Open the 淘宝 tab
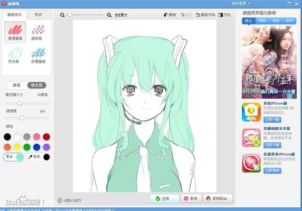The height and width of the screenshot is (211, 302). point(275,21)
